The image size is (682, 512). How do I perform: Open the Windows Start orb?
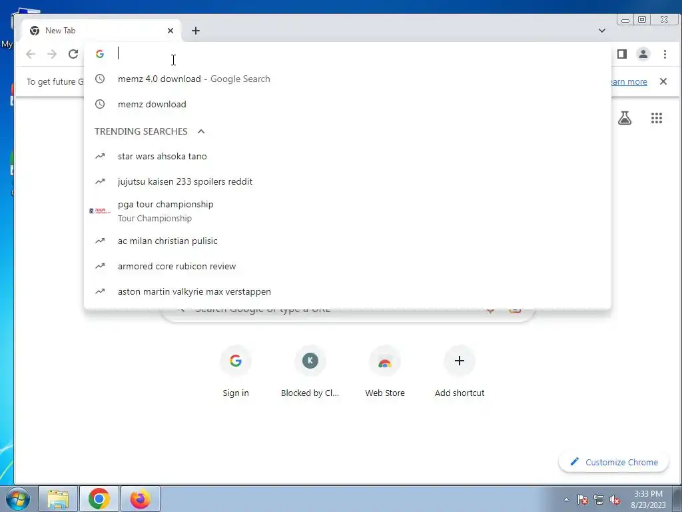click(x=18, y=499)
